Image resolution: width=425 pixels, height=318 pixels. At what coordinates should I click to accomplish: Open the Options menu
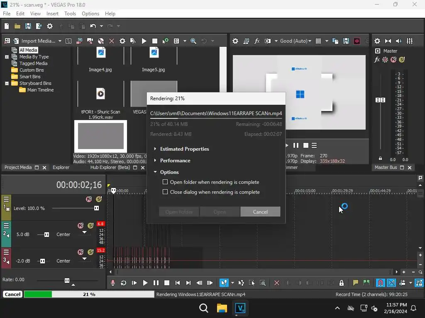tap(90, 14)
